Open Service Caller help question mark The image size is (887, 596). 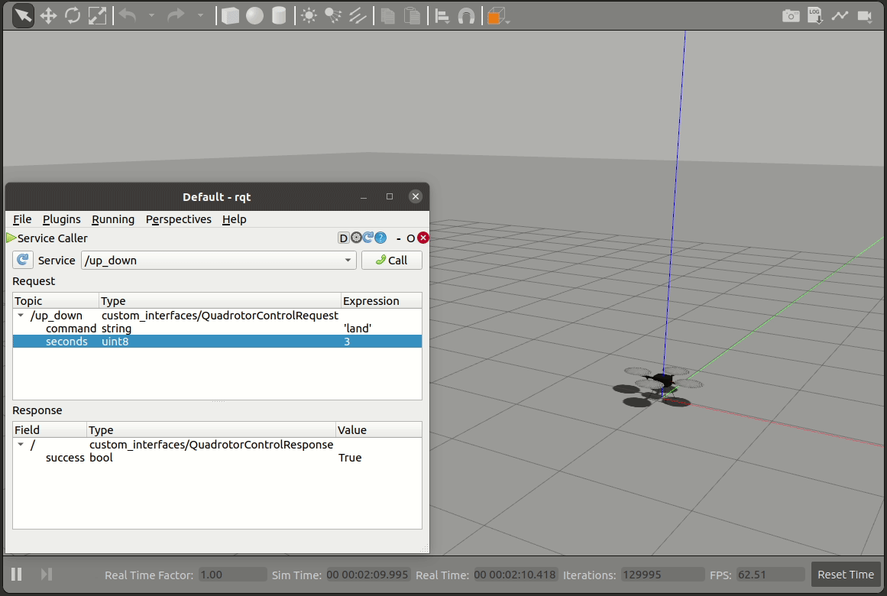pyautogui.click(x=380, y=238)
